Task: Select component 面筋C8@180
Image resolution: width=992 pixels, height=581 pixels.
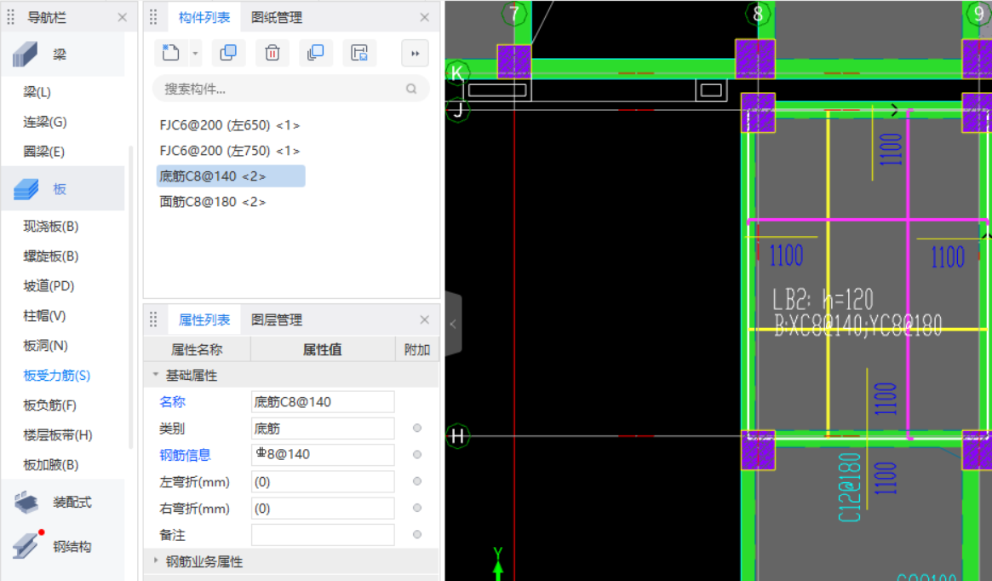Action: pos(213,202)
